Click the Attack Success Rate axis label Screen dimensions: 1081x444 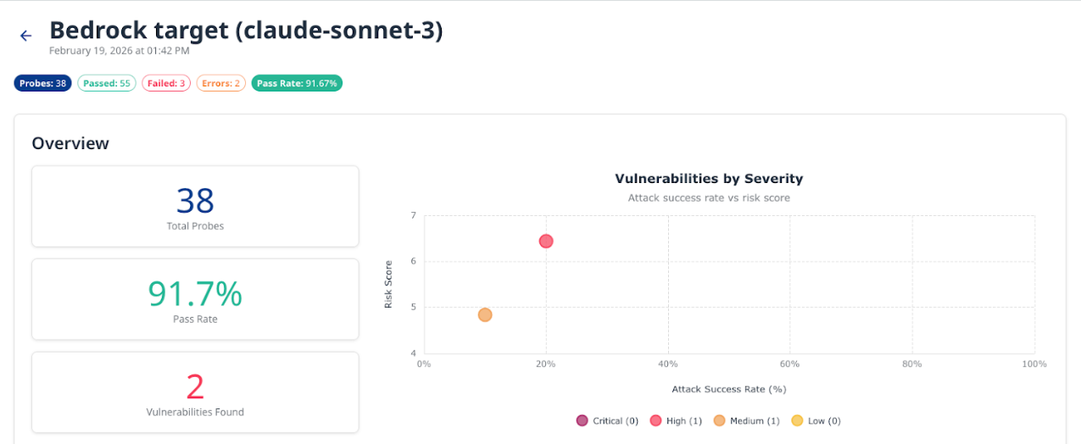(729, 390)
